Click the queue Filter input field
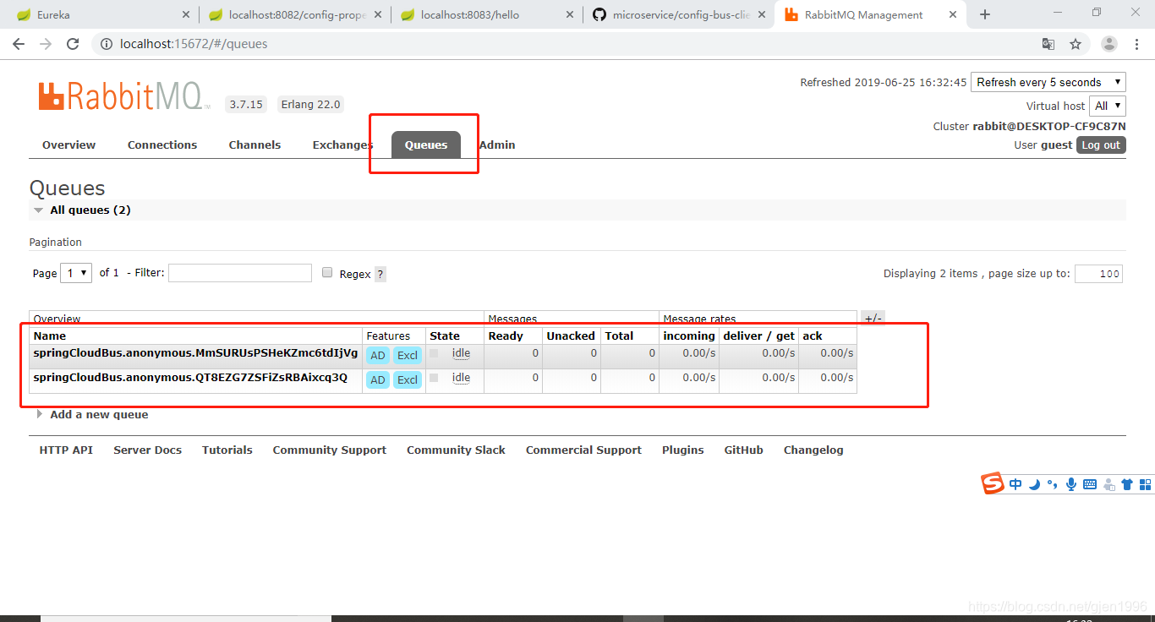This screenshot has width=1155, height=622. [x=240, y=272]
